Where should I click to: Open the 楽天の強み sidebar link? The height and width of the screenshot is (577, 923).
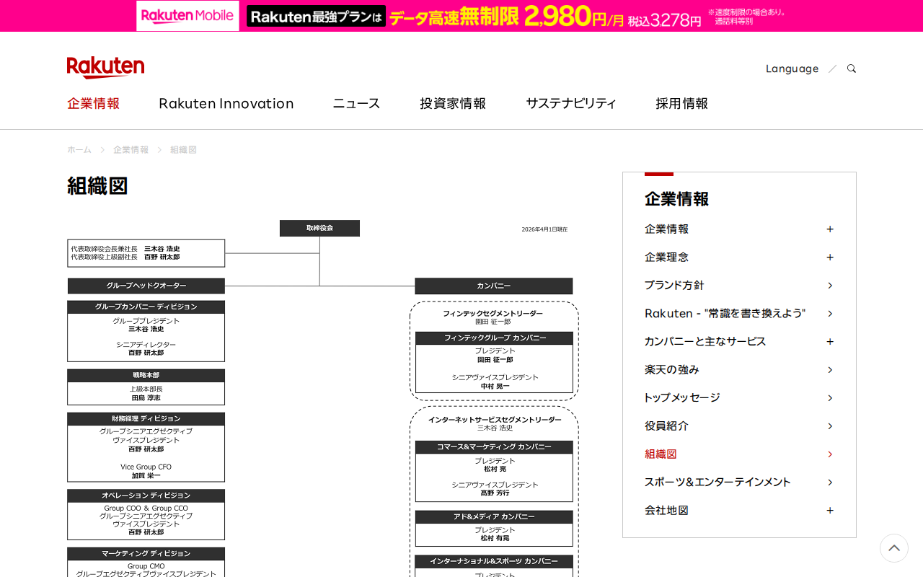(672, 370)
